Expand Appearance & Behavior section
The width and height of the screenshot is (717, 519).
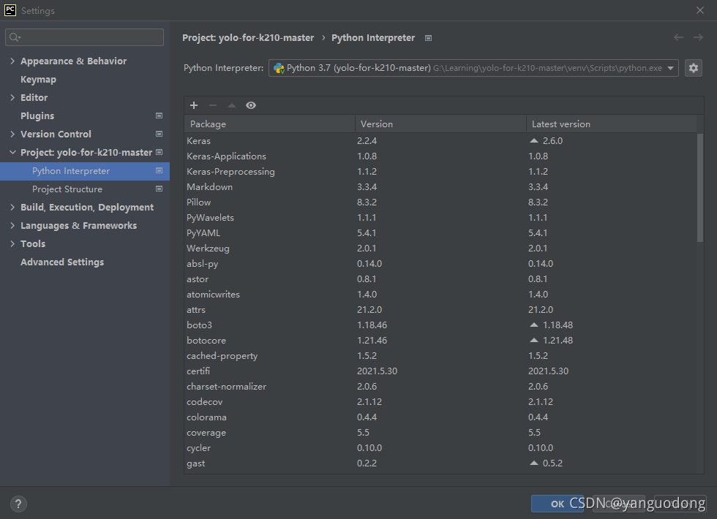click(12, 61)
